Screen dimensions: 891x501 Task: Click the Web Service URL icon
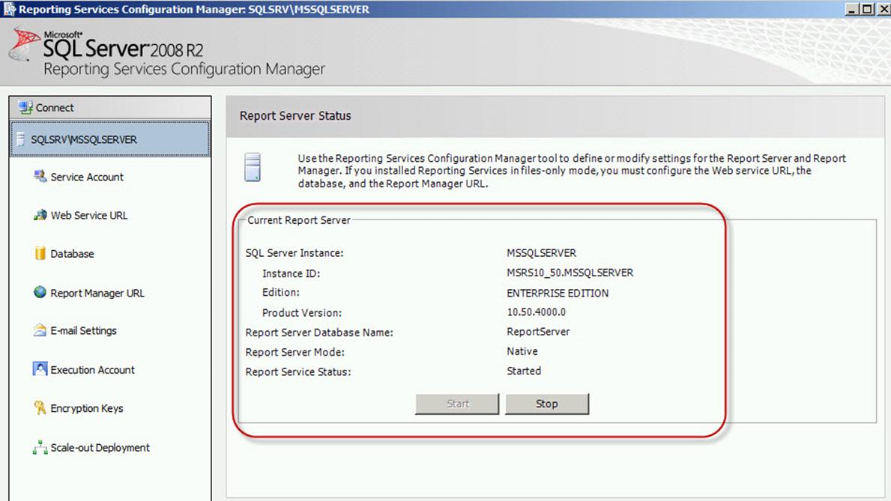40,215
